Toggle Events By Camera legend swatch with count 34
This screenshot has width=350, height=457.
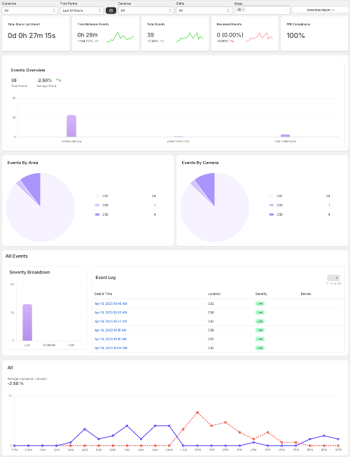pyautogui.click(x=272, y=196)
